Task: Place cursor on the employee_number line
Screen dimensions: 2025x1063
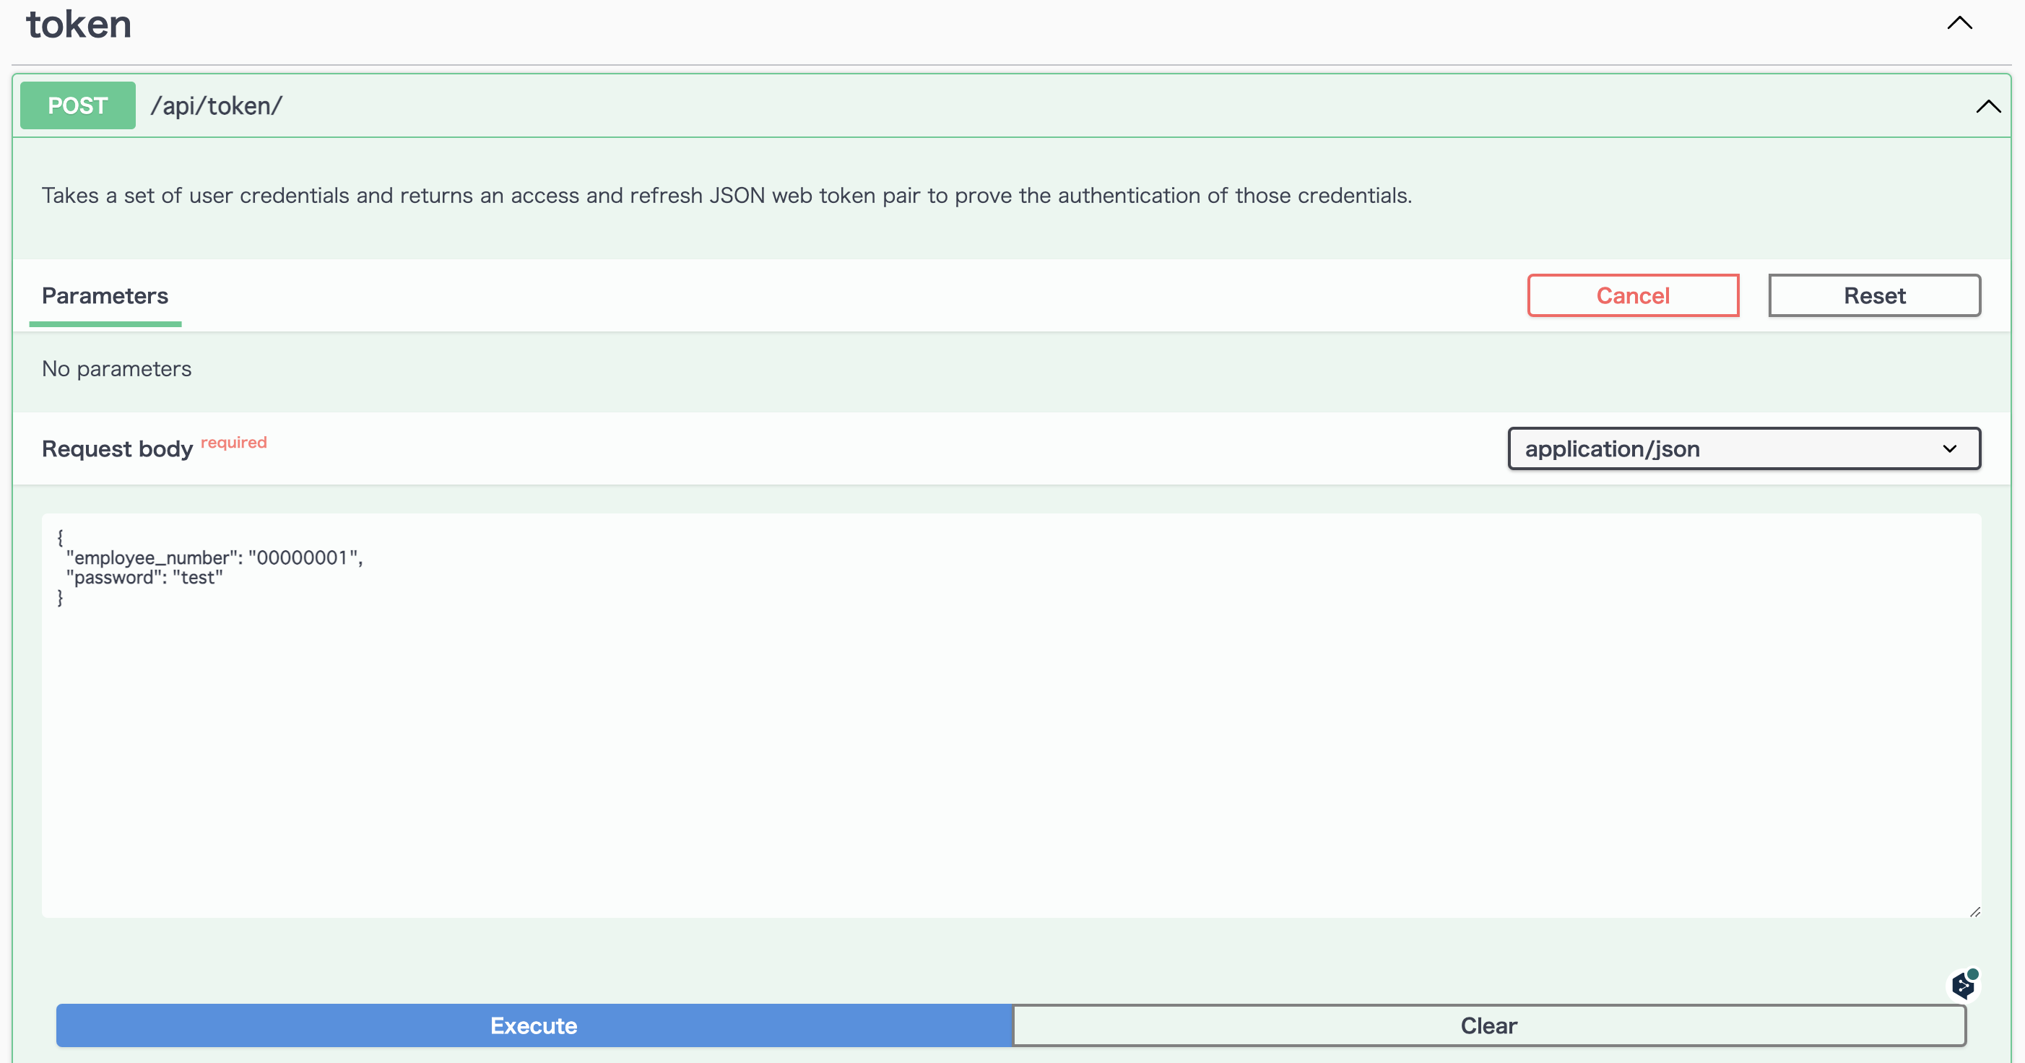Action: 214,557
